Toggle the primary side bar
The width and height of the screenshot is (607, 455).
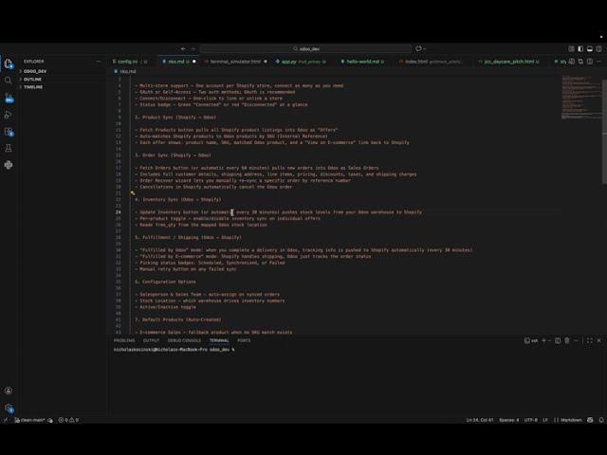click(x=580, y=48)
